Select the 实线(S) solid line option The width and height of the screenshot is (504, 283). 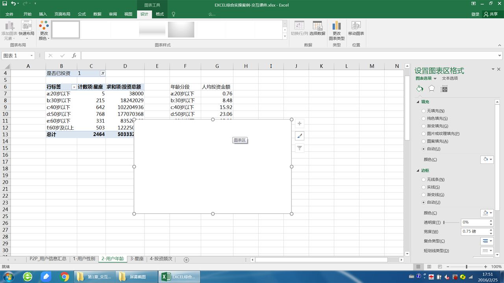[x=430, y=187]
